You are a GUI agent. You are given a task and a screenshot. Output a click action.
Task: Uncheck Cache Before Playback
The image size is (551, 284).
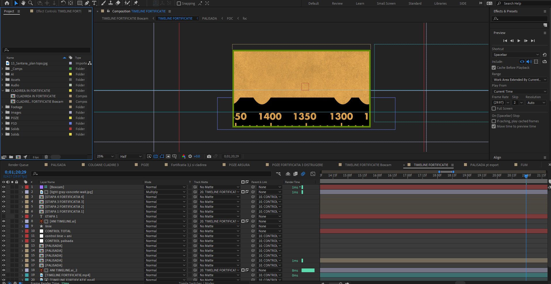pos(494,68)
